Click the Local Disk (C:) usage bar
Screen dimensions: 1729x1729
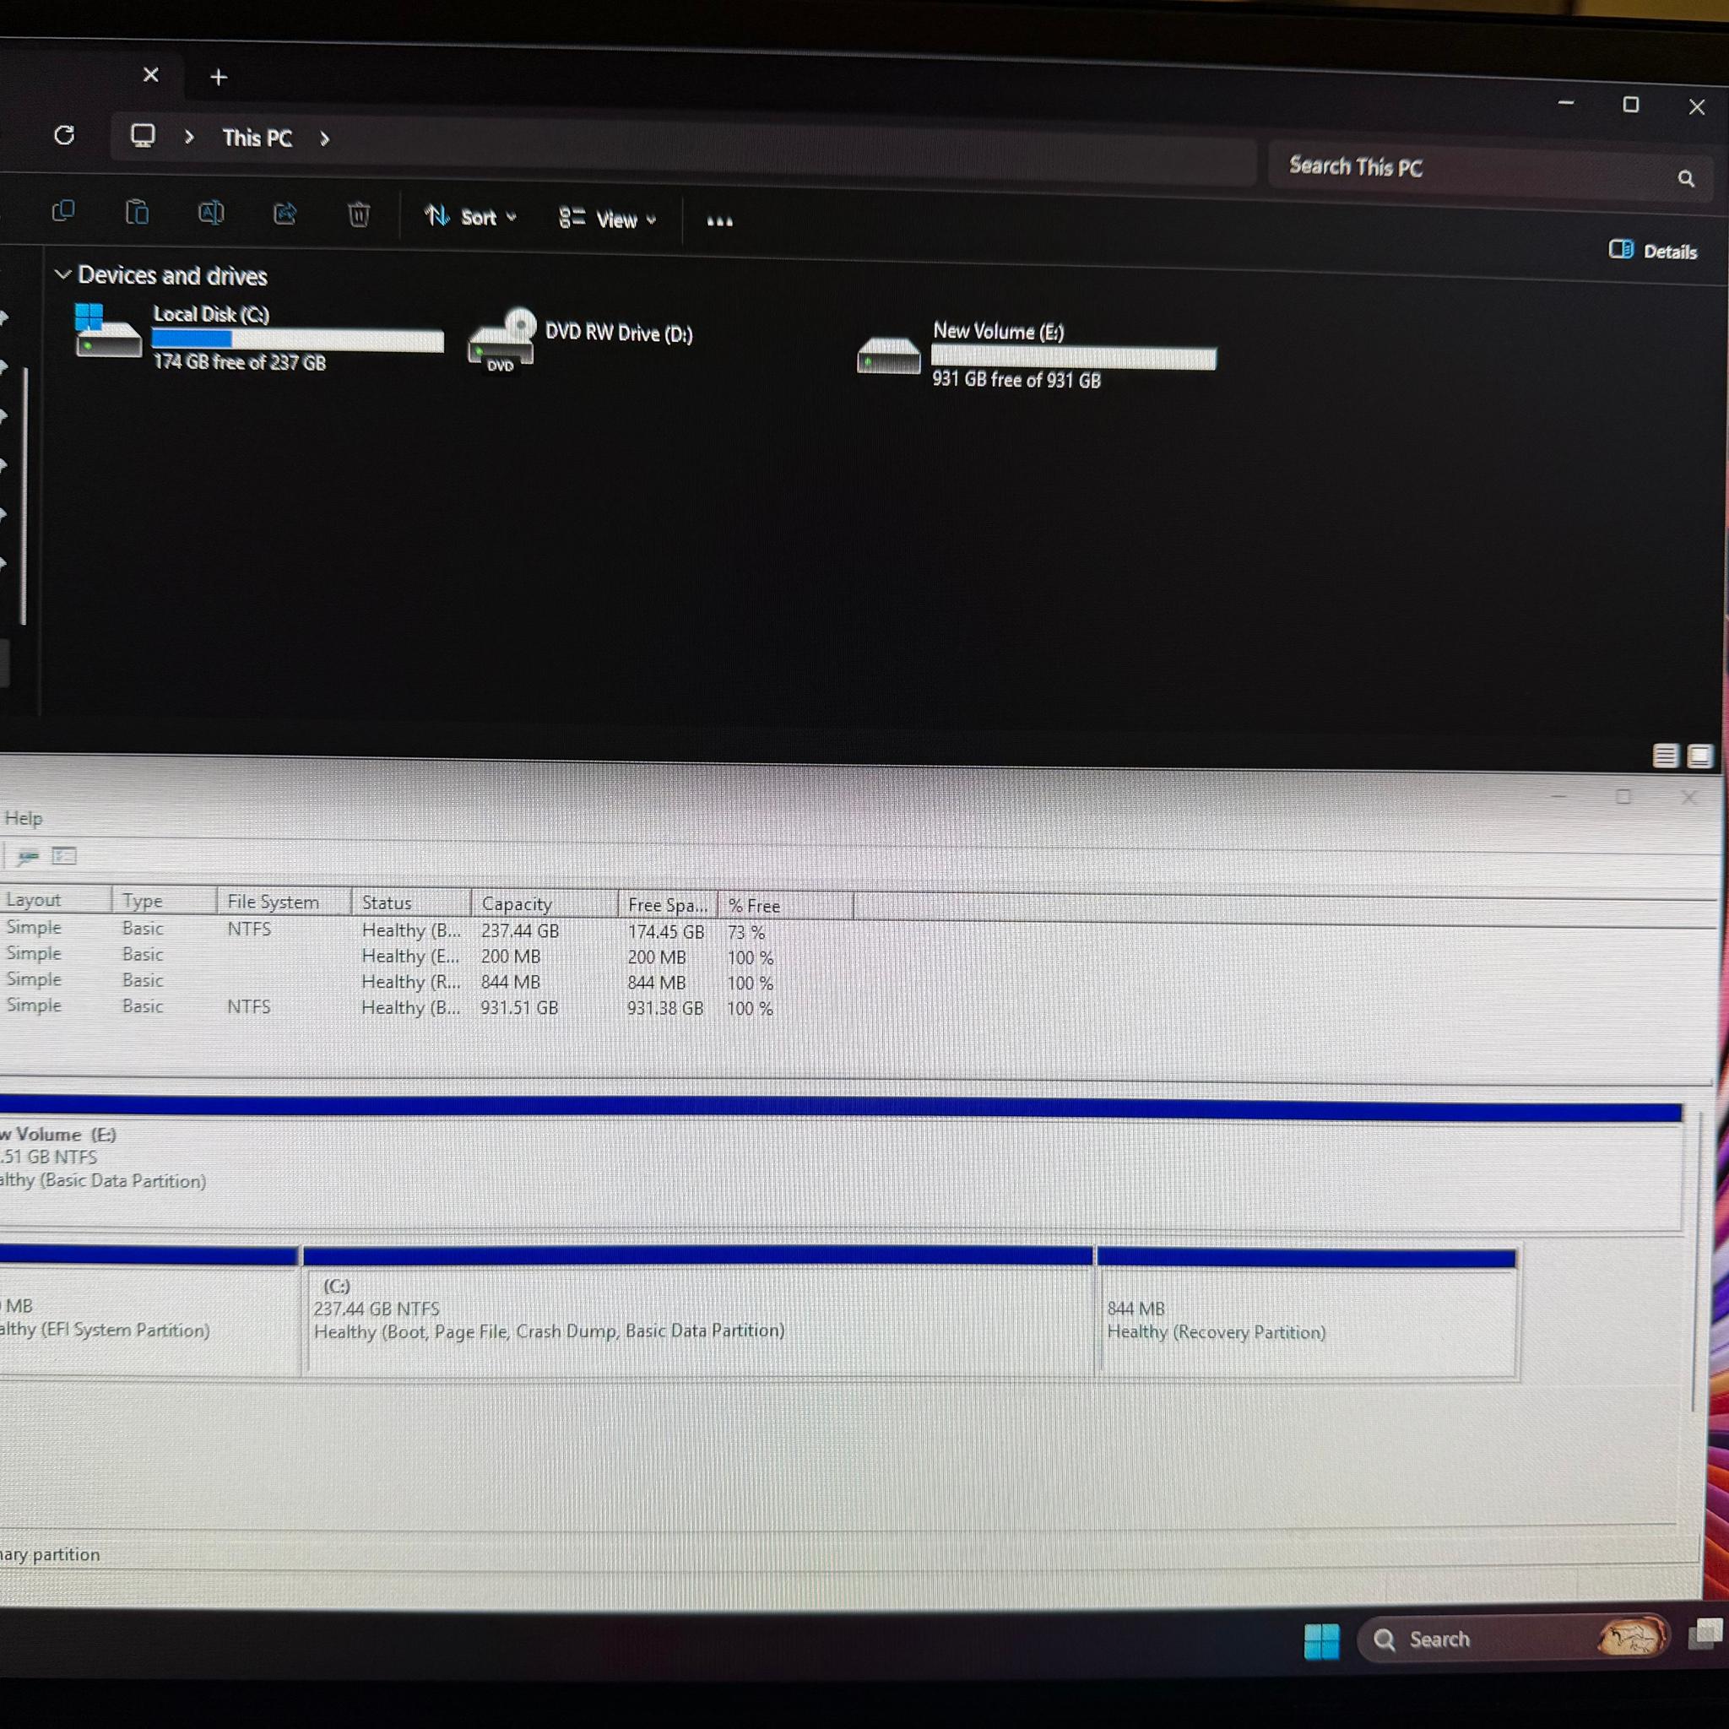pos(297,339)
